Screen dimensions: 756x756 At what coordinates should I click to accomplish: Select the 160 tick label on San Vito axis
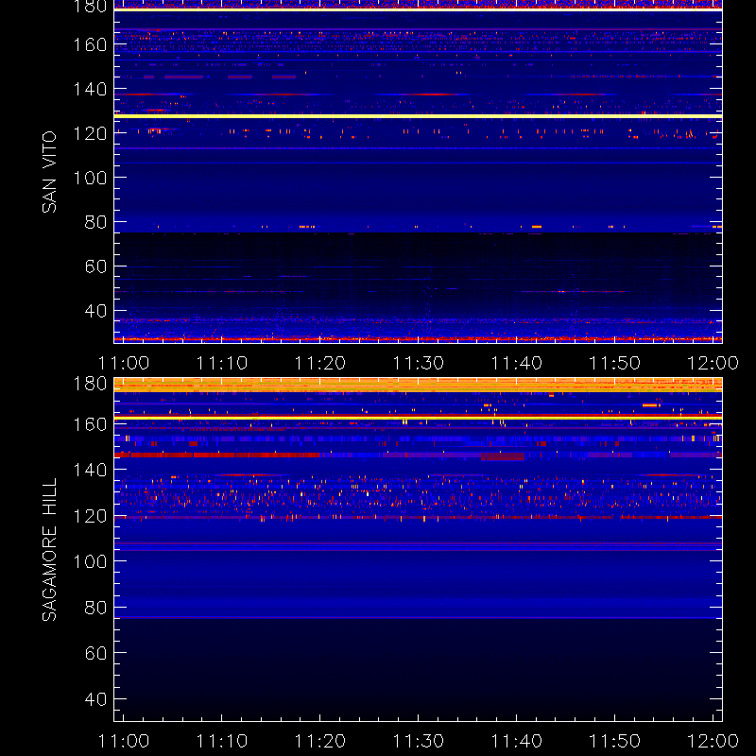click(90, 44)
